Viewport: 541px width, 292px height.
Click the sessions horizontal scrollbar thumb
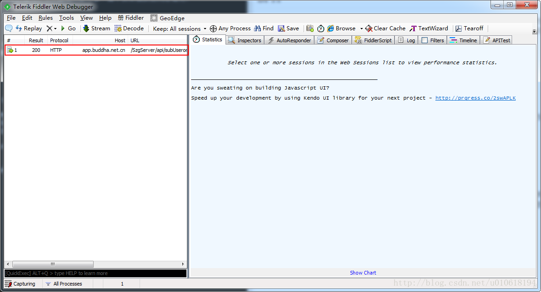(53, 264)
